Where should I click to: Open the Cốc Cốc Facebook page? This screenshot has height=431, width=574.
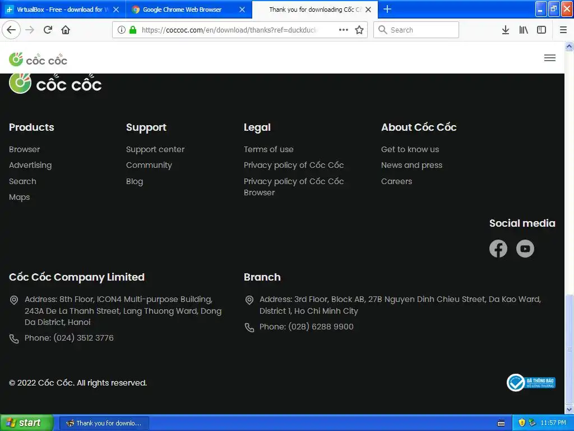point(498,249)
